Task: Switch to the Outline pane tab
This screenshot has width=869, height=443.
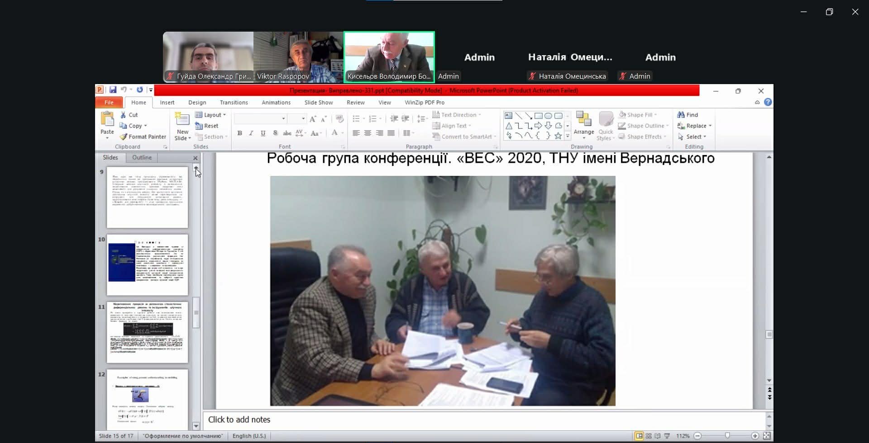Action: click(142, 157)
